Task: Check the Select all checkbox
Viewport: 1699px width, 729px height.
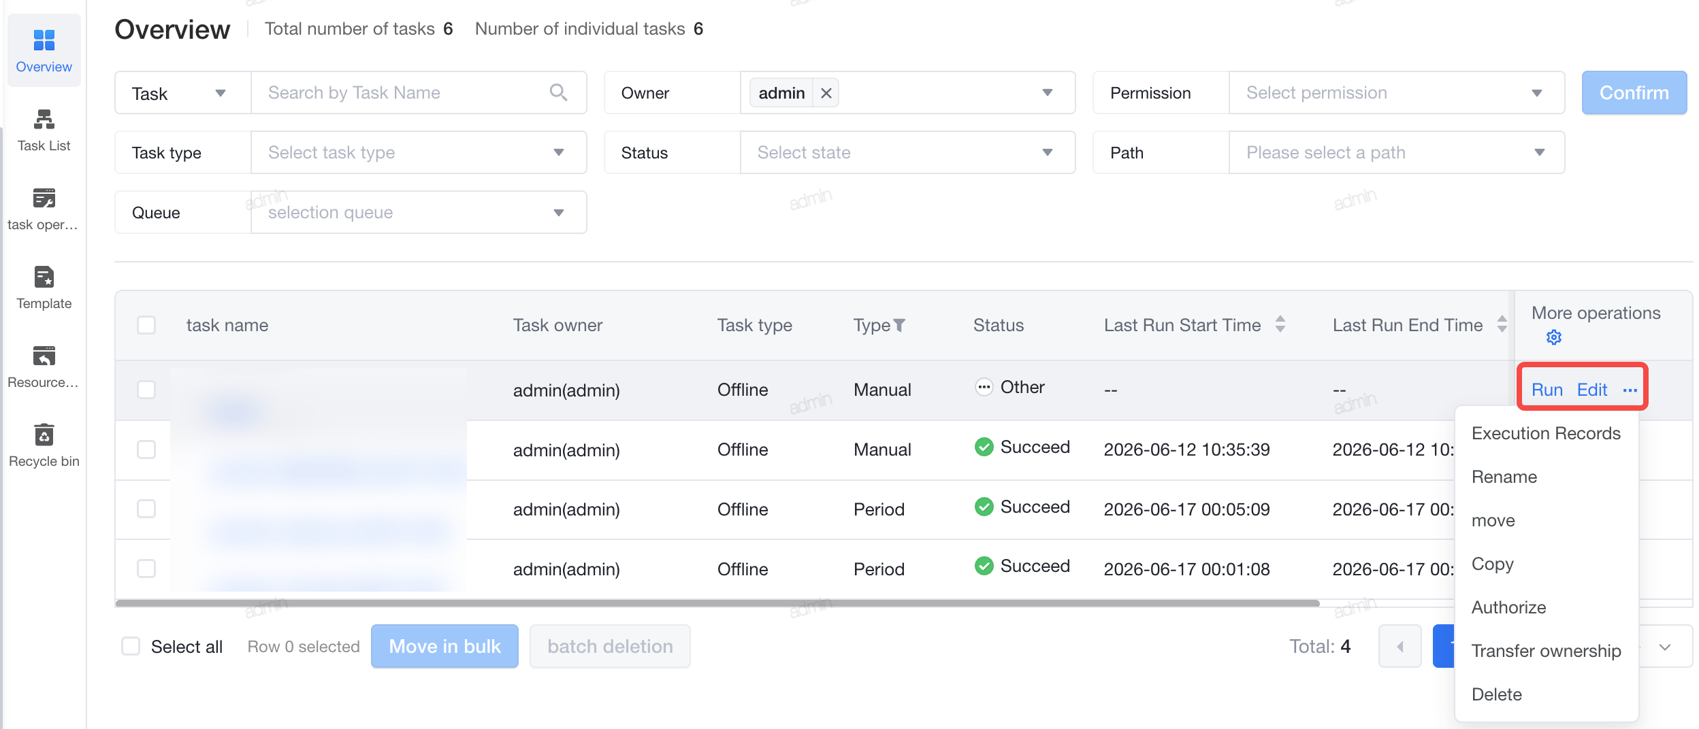Action: [131, 646]
